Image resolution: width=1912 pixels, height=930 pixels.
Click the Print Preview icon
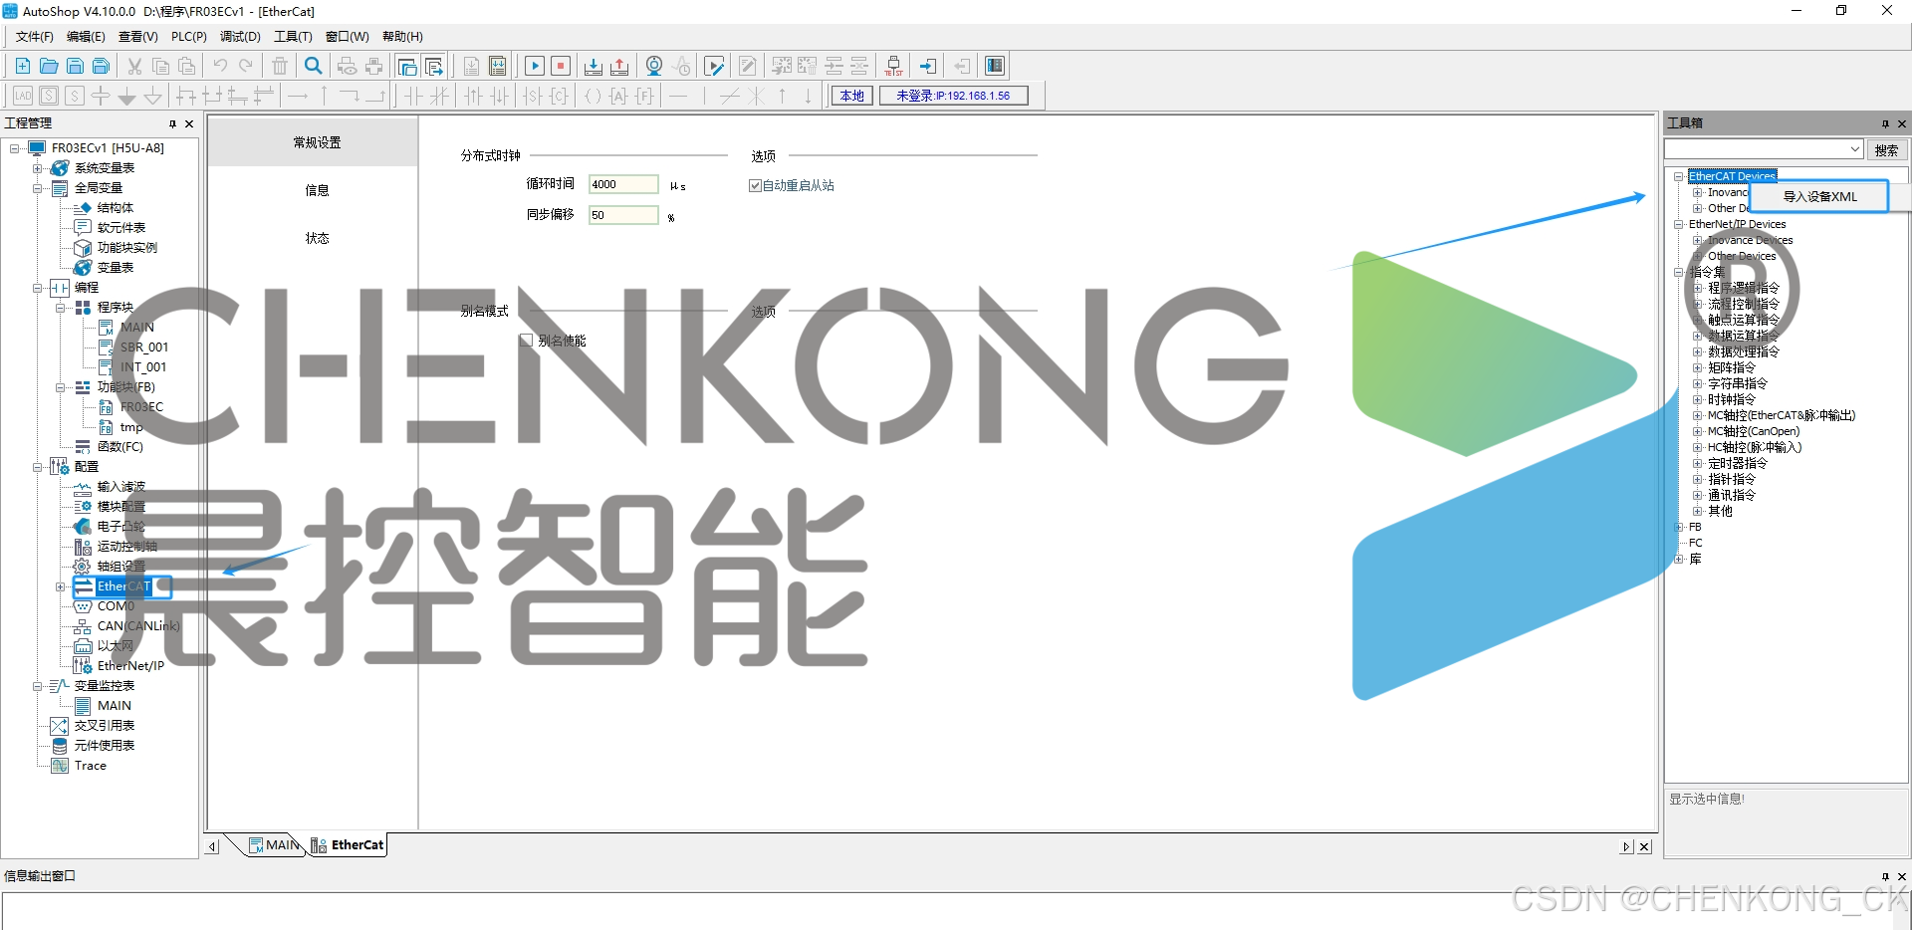tap(348, 66)
